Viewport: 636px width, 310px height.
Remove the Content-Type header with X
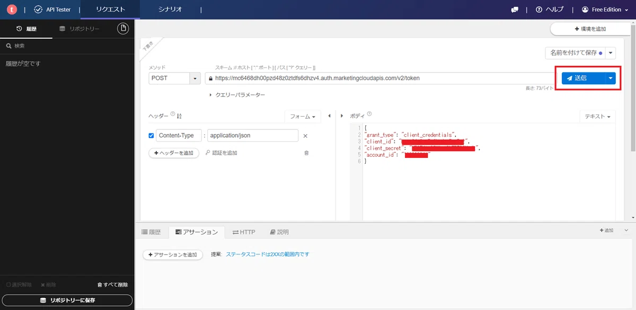coord(305,136)
